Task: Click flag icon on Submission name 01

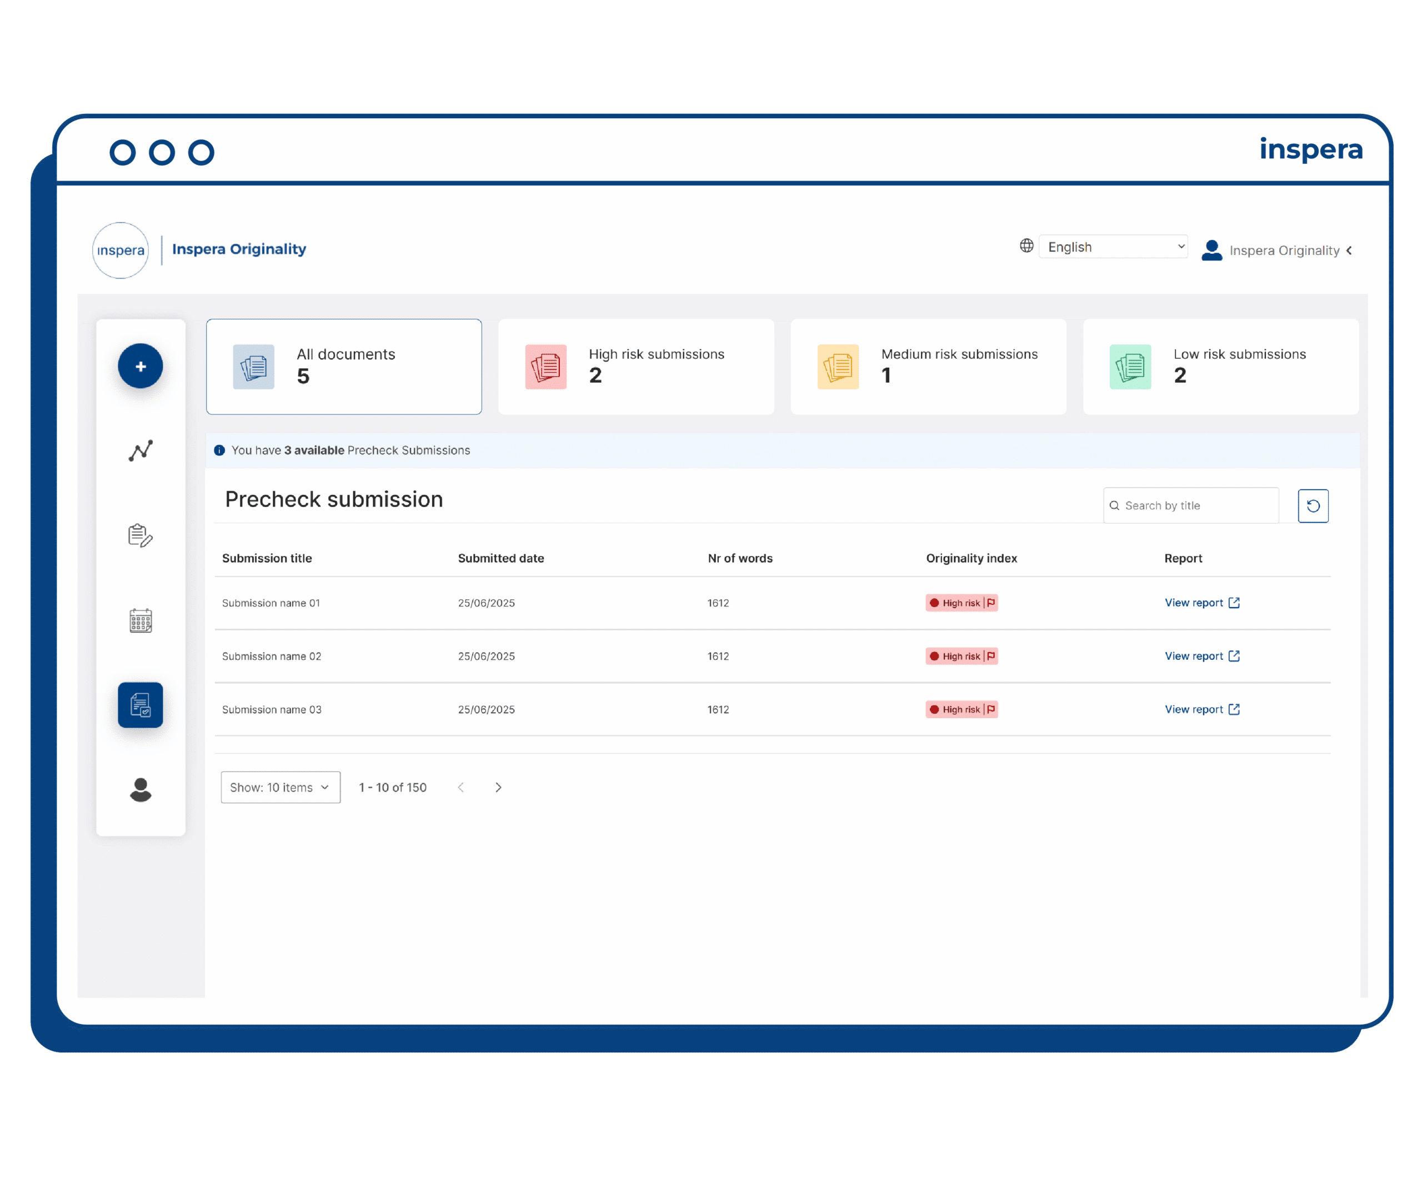Action: point(991,603)
